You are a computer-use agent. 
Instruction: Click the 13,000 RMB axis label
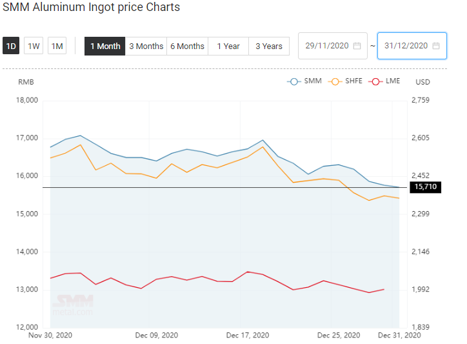pyautogui.click(x=27, y=289)
